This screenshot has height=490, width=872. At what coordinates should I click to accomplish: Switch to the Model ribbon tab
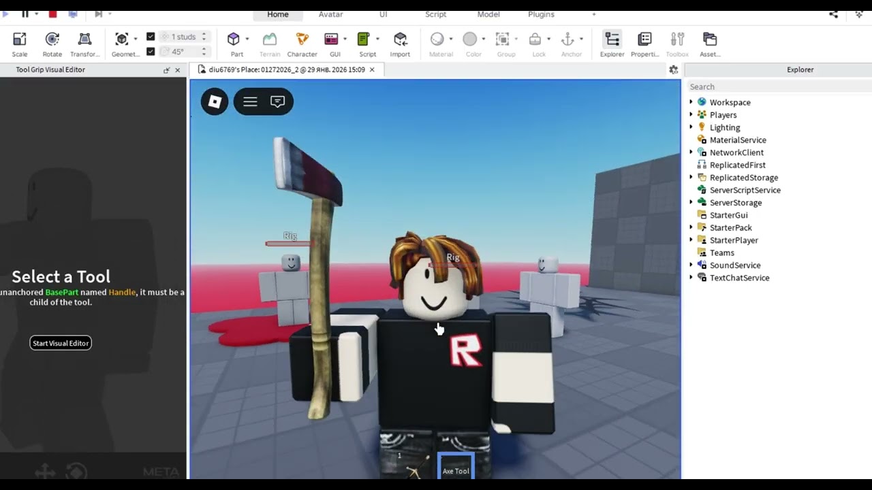pos(488,14)
